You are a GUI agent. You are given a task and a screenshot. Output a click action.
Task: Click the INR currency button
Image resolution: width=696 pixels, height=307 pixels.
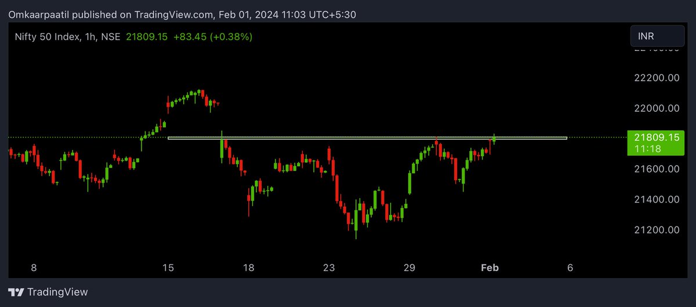coord(657,36)
